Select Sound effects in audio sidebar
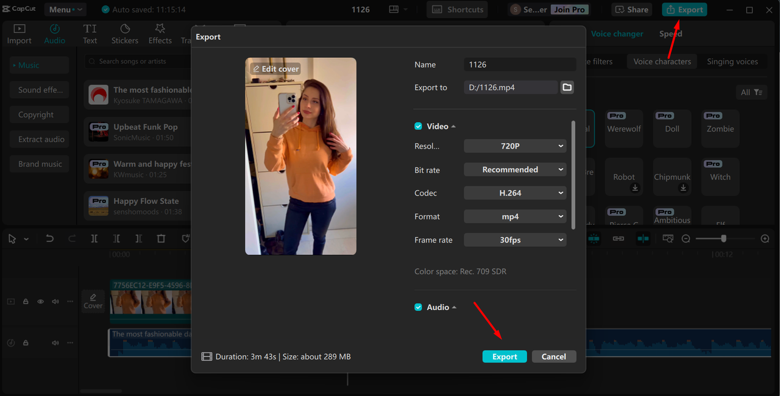 click(40, 90)
